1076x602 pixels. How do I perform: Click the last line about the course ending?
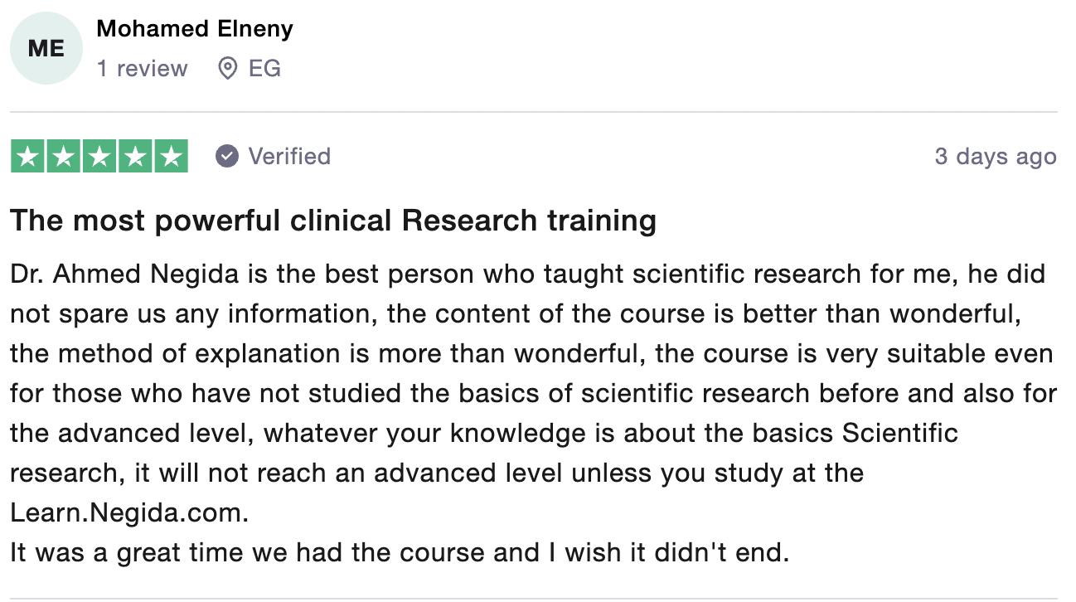click(x=400, y=552)
